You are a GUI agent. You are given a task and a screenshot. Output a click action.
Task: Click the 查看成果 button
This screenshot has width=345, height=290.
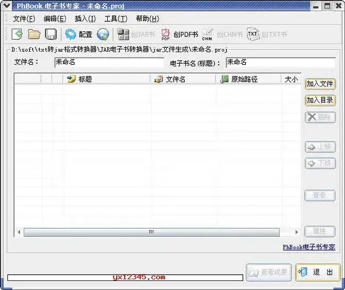click(x=269, y=272)
